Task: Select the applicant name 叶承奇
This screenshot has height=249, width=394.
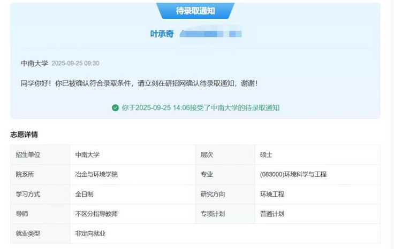Action: [162, 34]
